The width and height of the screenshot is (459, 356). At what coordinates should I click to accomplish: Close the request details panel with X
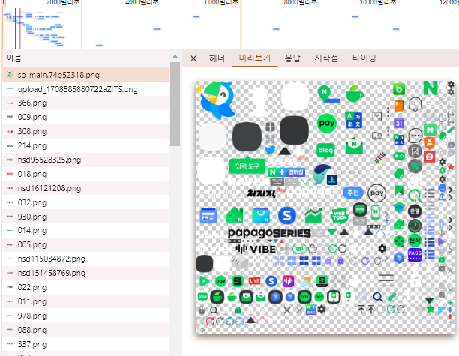[x=193, y=58]
